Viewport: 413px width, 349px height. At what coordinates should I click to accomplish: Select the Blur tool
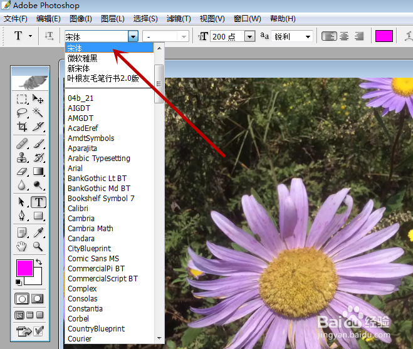[22, 185]
